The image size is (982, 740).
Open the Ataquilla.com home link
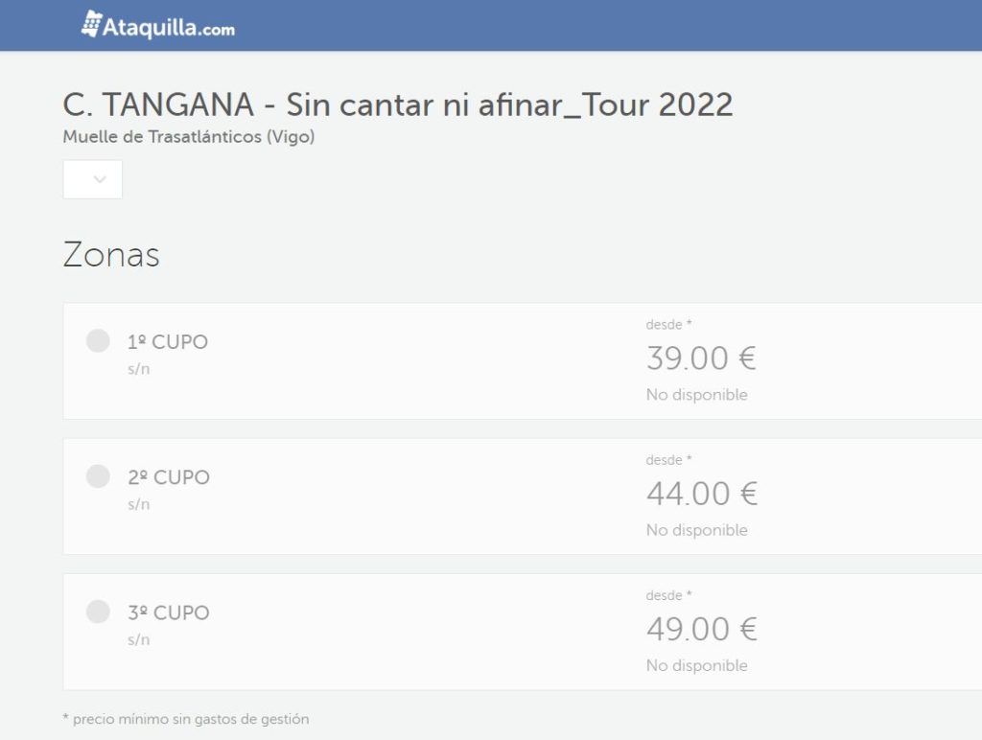(158, 25)
